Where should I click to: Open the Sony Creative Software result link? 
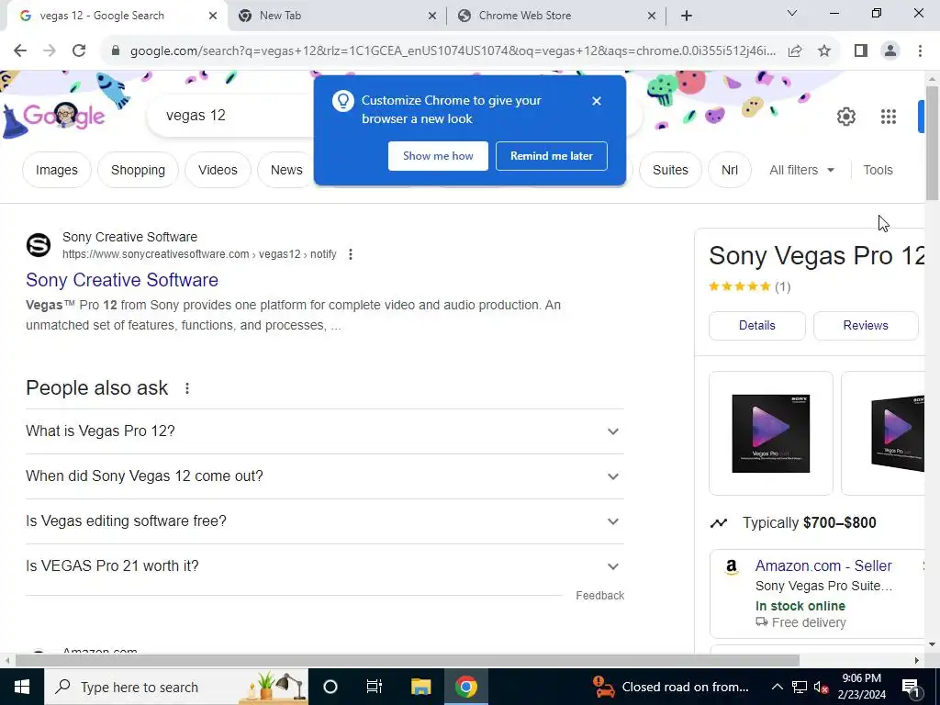click(x=122, y=280)
